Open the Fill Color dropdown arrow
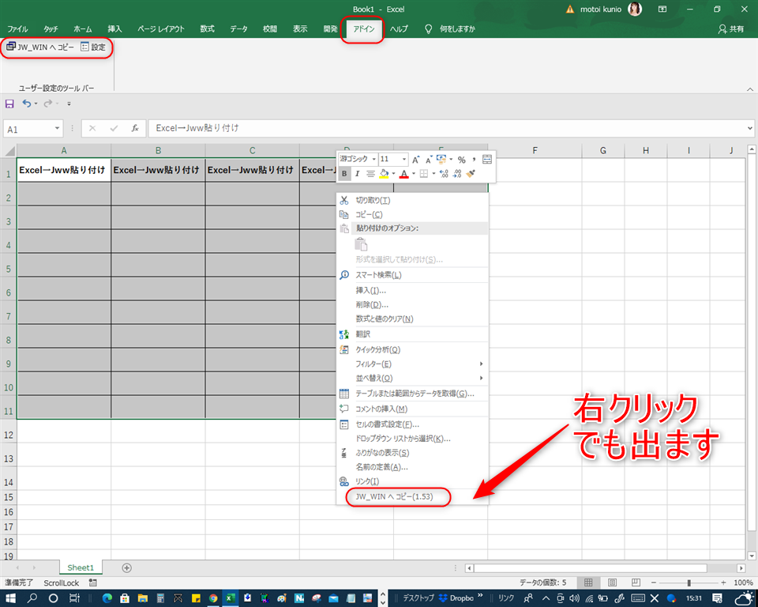 coord(392,174)
